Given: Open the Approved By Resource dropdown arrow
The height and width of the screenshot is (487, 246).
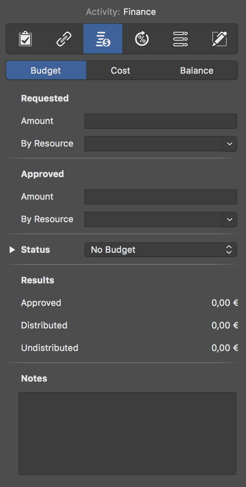Looking at the screenshot, I should click(x=230, y=219).
